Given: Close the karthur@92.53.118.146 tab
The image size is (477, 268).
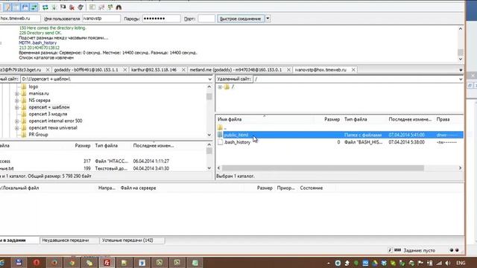Looking at the screenshot, I should tap(183, 70).
